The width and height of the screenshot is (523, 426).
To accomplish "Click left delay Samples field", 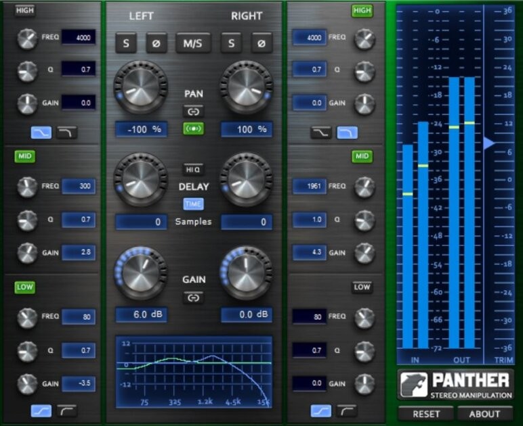I will 141,222.
